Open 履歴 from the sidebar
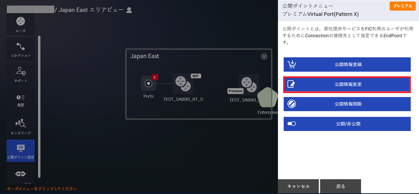This screenshot has width=419, height=194. (x=20, y=99)
